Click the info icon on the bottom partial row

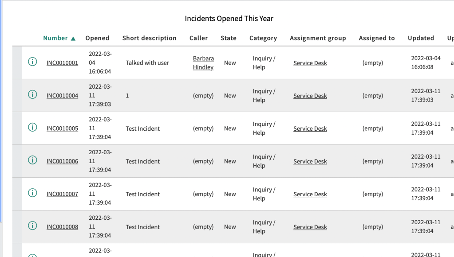click(32, 255)
